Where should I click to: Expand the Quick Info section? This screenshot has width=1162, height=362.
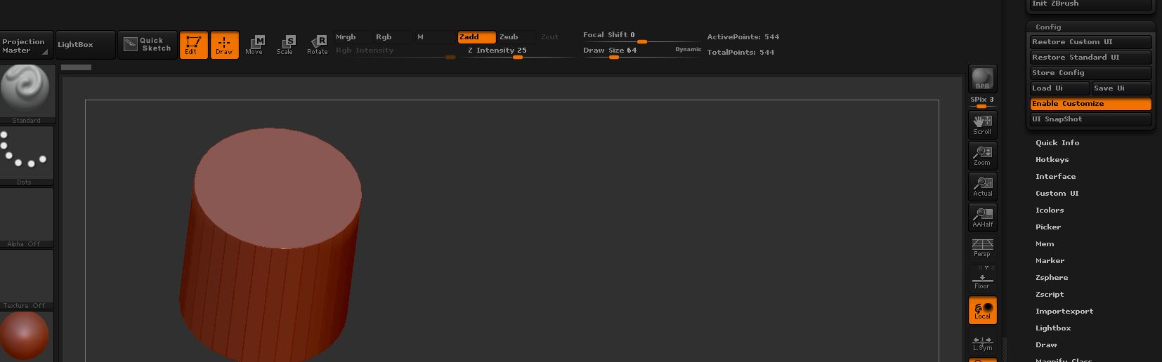1057,143
